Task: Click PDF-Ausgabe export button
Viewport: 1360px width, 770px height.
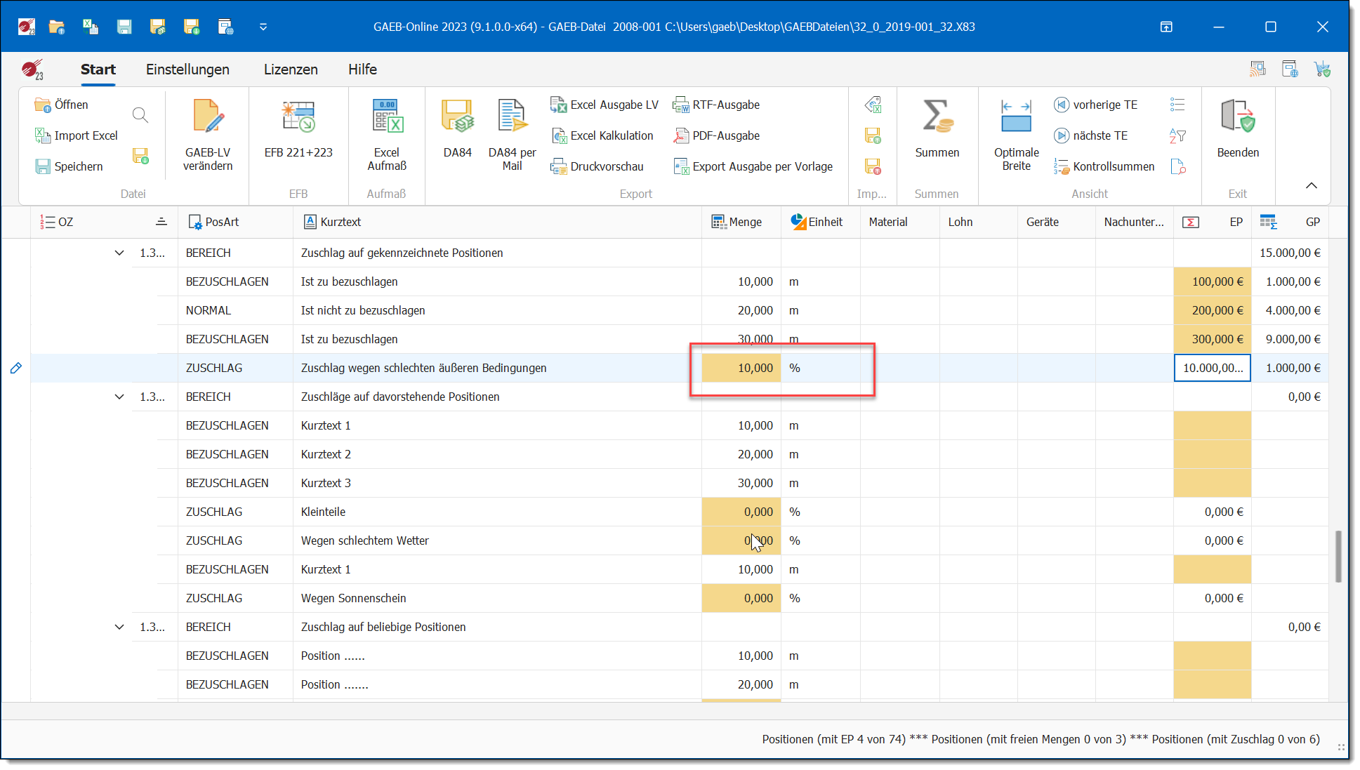Action: click(x=717, y=135)
